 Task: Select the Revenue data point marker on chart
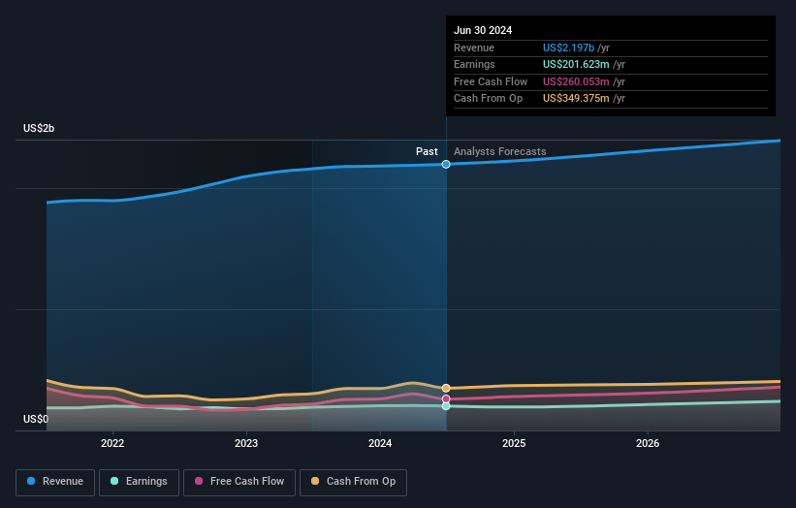point(446,164)
